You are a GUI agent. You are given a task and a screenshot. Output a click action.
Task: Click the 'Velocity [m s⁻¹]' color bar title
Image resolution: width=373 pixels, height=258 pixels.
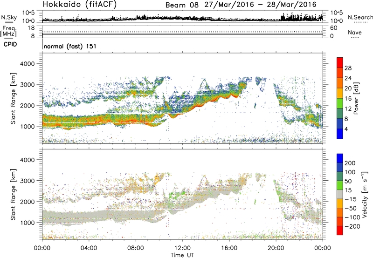(365, 194)
